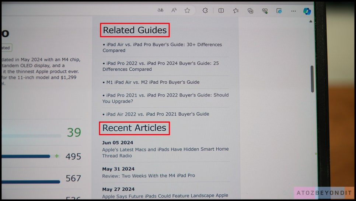Click the Jun 05 2024 date text
Screen dimensions: 356x201
click(118, 143)
